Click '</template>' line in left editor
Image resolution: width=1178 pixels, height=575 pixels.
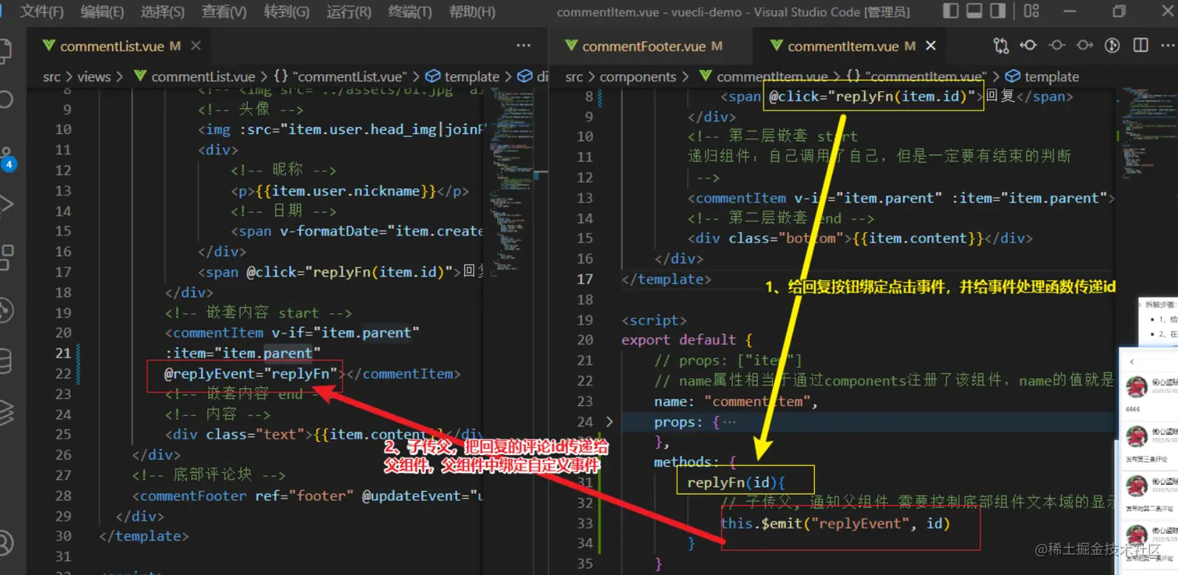(x=144, y=536)
